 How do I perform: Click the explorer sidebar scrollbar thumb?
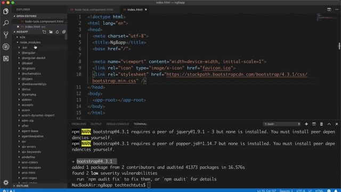pyautogui.click(x=66, y=37)
